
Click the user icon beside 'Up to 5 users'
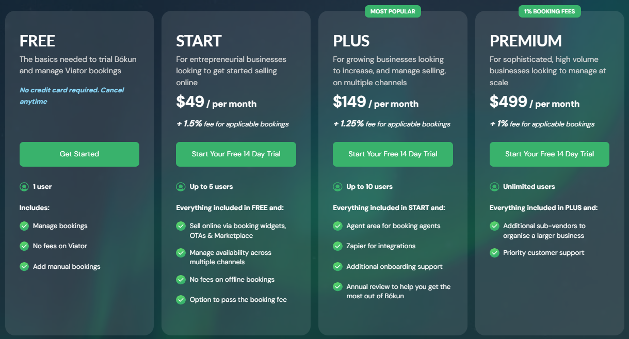[181, 187]
